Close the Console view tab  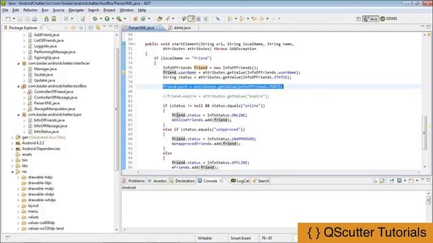tap(221, 181)
